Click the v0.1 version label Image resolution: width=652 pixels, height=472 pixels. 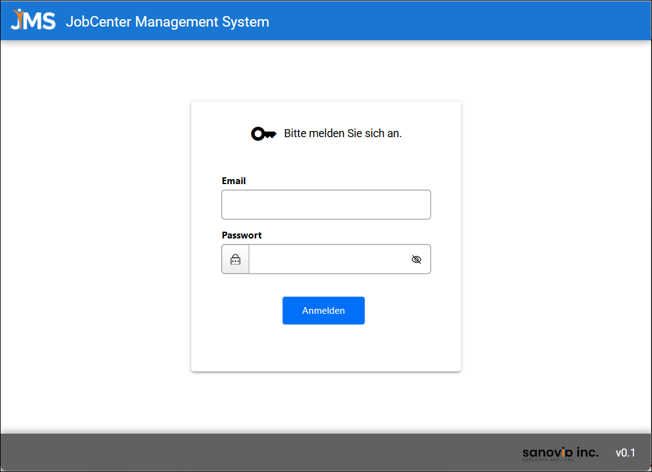tap(625, 453)
